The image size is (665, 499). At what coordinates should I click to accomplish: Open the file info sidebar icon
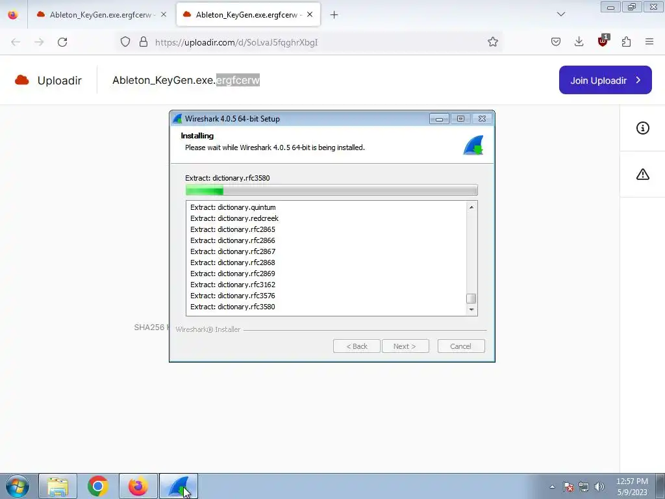point(642,128)
